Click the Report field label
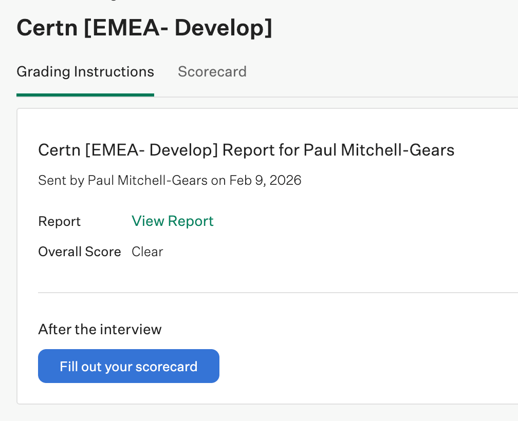 [60, 222]
